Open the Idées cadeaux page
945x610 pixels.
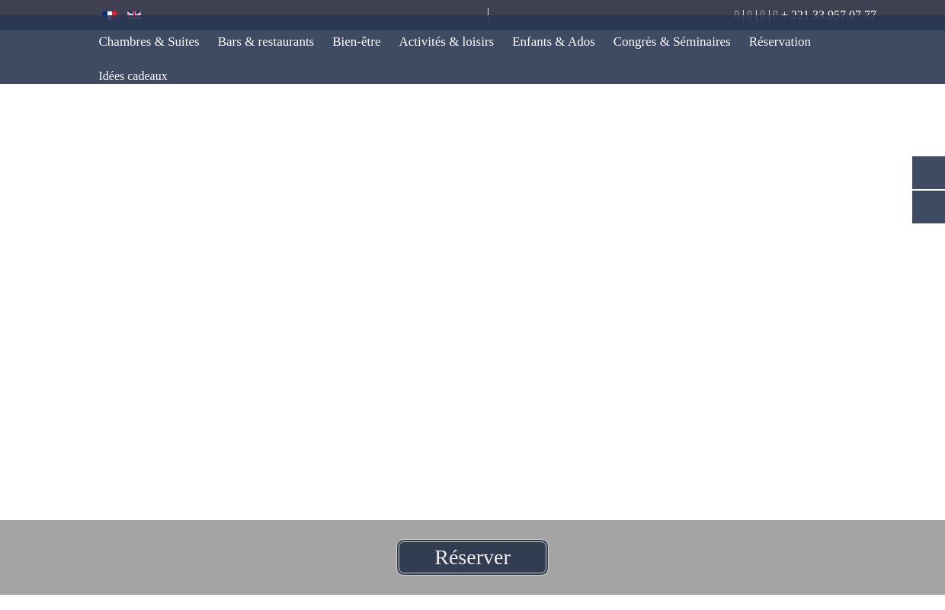coord(133,76)
